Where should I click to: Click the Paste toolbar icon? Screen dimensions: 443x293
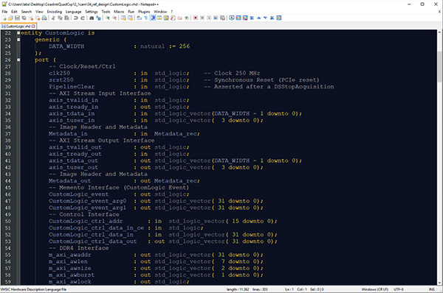pos(66,18)
